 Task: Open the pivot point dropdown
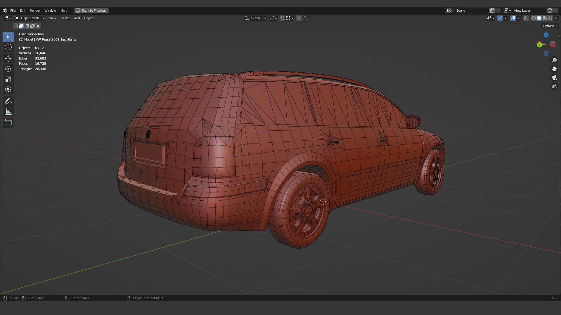tap(273, 18)
